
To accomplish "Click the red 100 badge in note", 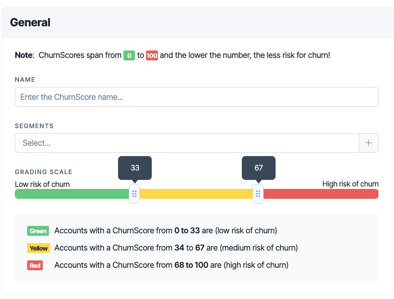I will click(x=152, y=55).
